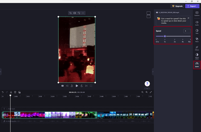Image resolution: width=201 pixels, height=132 pixels.
Task: Expand the left side panel arrow
Action: pyautogui.click(x=1, y=72)
